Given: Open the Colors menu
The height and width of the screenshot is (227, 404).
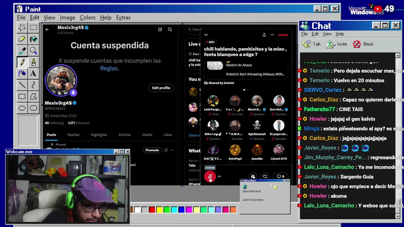Looking at the screenshot, I should click(87, 17).
